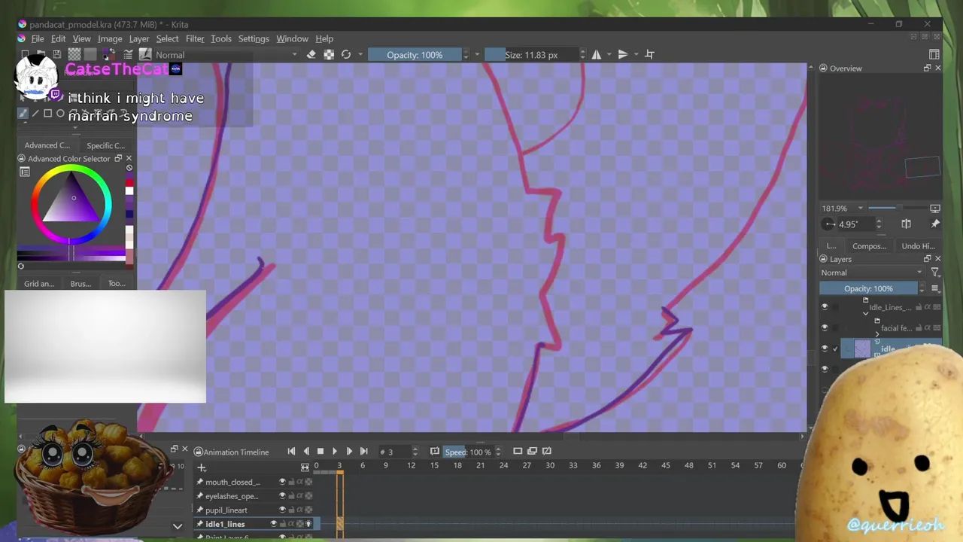
Task: Open dropdown arrow next to reload preset
Action: [x=360, y=54]
